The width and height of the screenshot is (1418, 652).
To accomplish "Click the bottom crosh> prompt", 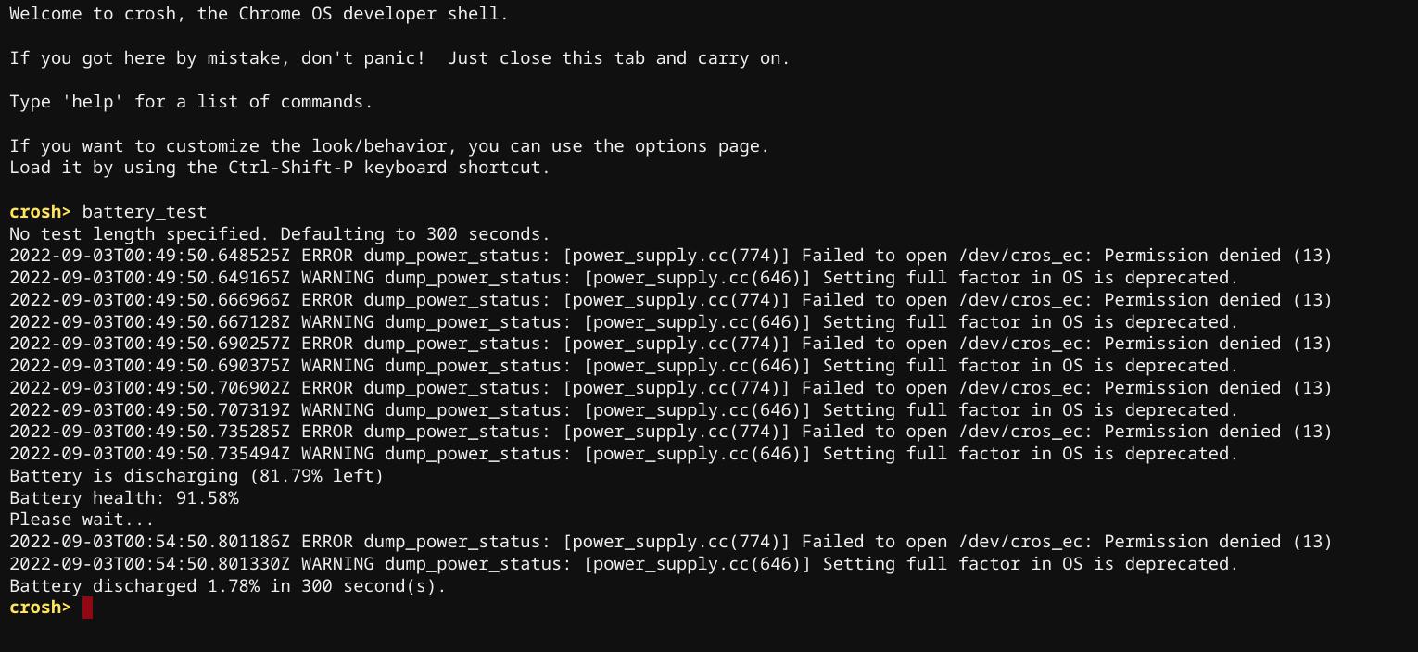I will (x=40, y=608).
